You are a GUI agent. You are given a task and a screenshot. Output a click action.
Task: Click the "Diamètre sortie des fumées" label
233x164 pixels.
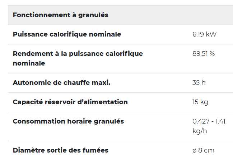click(60, 150)
